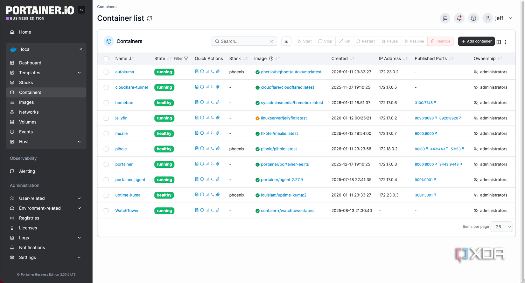
Task: Open the column visibility icon
Action: pos(499,42)
